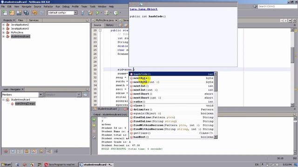This screenshot has height=167, width=298.
Task: Select nextInt() from the completion list
Action: (172, 86)
